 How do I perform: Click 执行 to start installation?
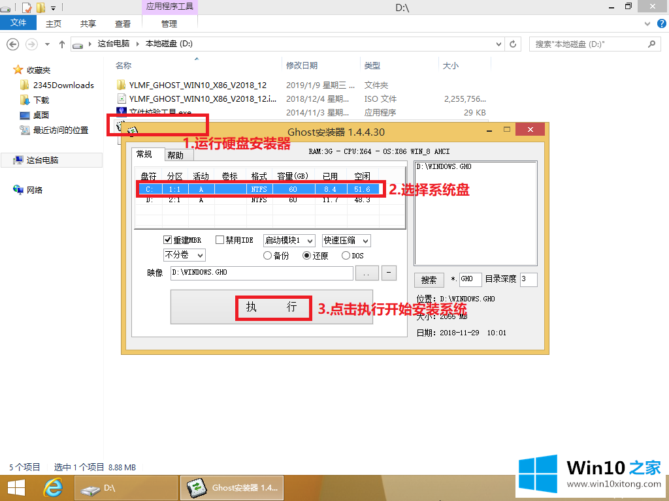tap(273, 307)
